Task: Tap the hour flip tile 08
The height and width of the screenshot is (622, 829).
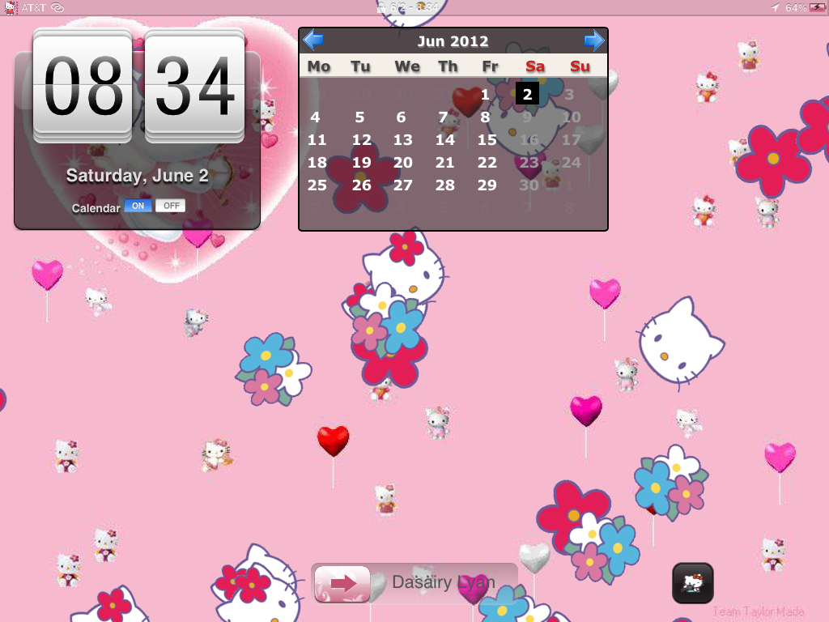Action: tap(83, 86)
